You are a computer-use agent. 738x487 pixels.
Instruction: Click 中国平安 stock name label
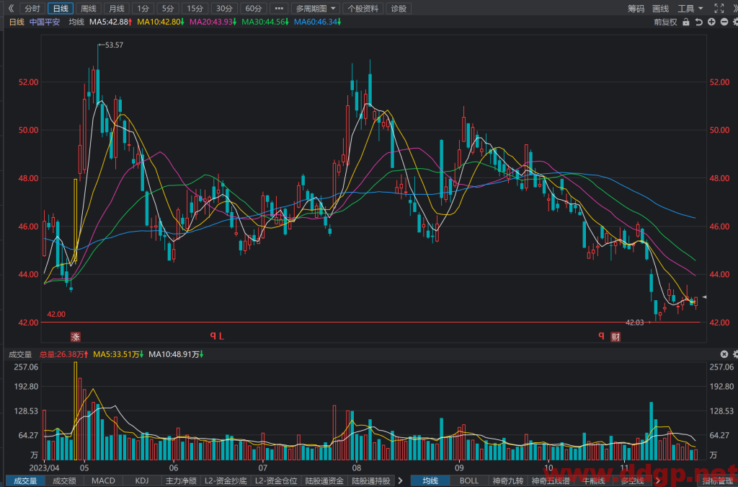[x=45, y=22]
